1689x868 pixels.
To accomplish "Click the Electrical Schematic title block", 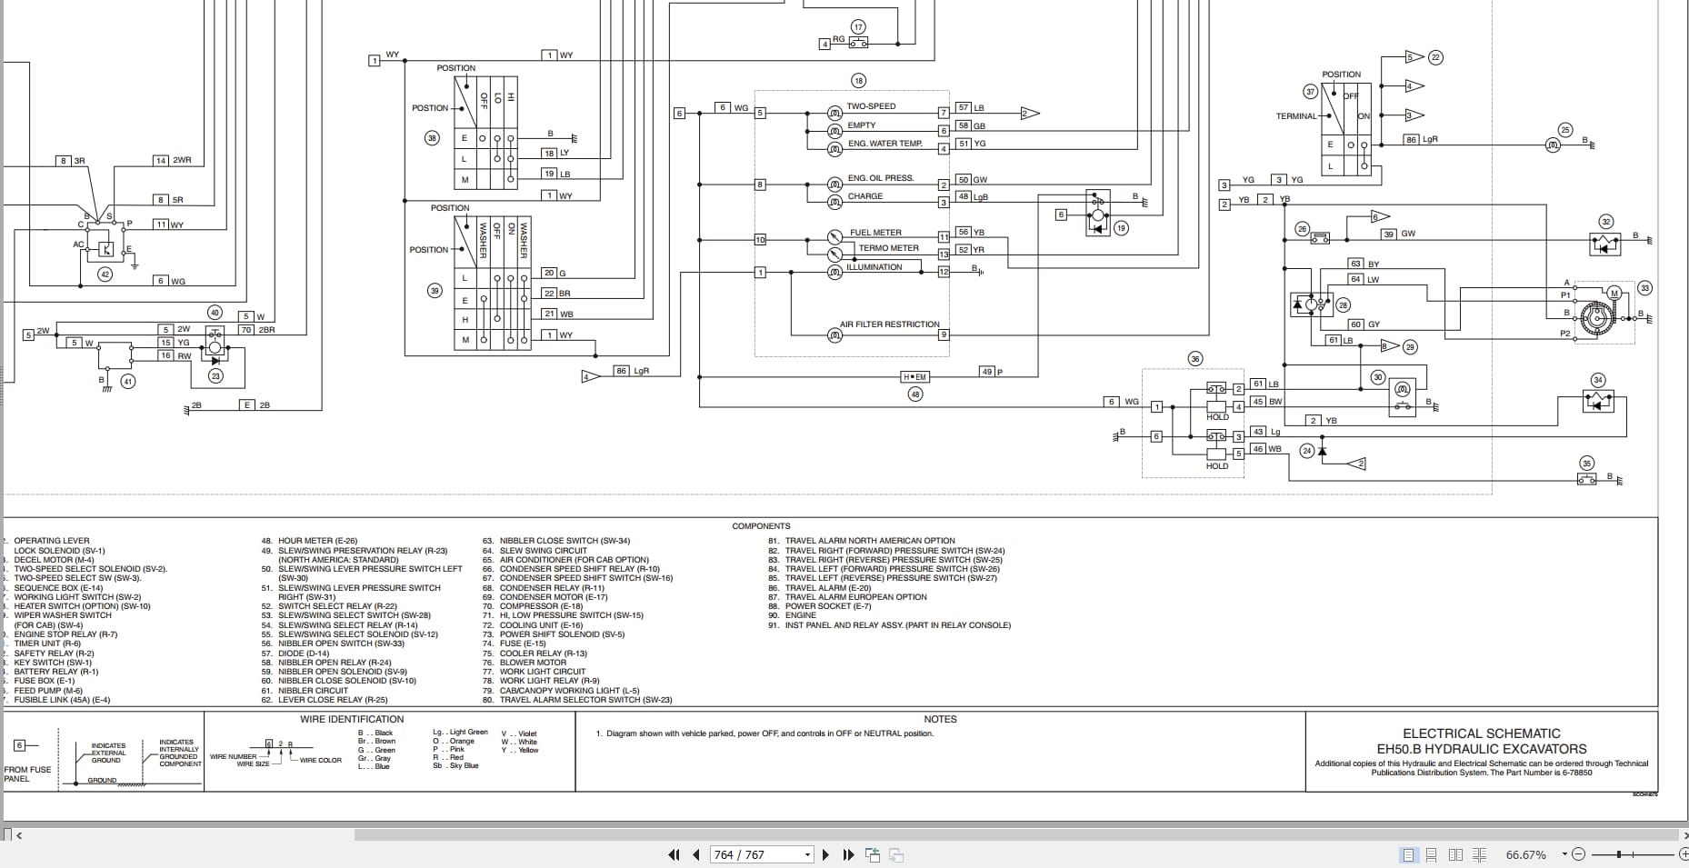I will tap(1482, 752).
